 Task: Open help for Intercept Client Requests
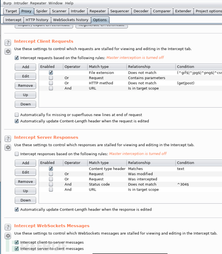(x=8, y=43)
